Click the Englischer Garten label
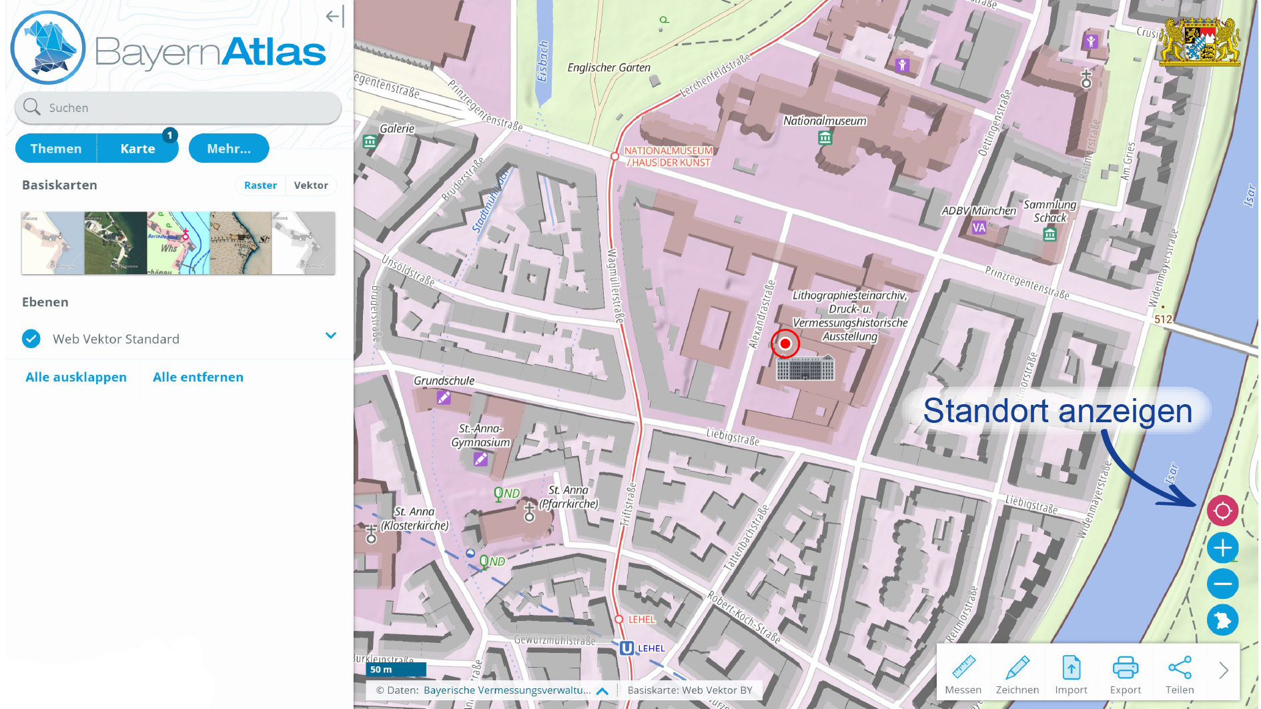This screenshot has height=709, width=1261. [x=608, y=67]
